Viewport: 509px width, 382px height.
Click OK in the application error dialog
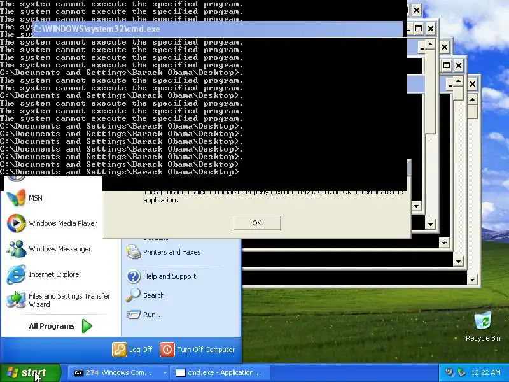point(257,223)
